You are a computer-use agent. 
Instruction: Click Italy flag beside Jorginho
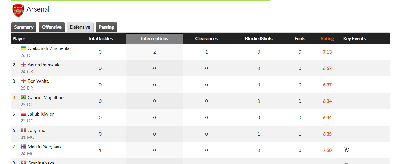tap(23, 130)
